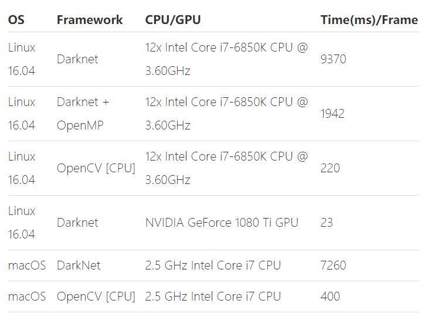The height and width of the screenshot is (324, 445).
Task: Click OpenCV [CPU] in the 400 ms row
Action: pyautogui.click(x=96, y=296)
